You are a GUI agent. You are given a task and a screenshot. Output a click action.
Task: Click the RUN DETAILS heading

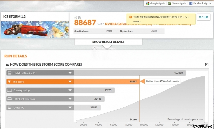tap(16, 56)
